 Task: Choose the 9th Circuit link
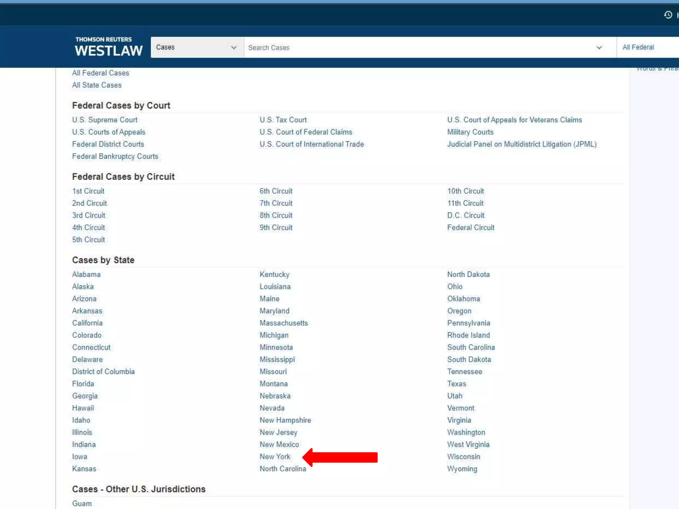pyautogui.click(x=276, y=228)
